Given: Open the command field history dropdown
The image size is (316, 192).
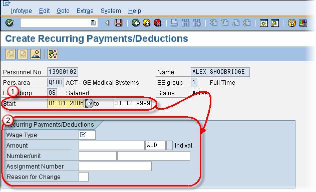Looking at the screenshot, I should (93, 22).
